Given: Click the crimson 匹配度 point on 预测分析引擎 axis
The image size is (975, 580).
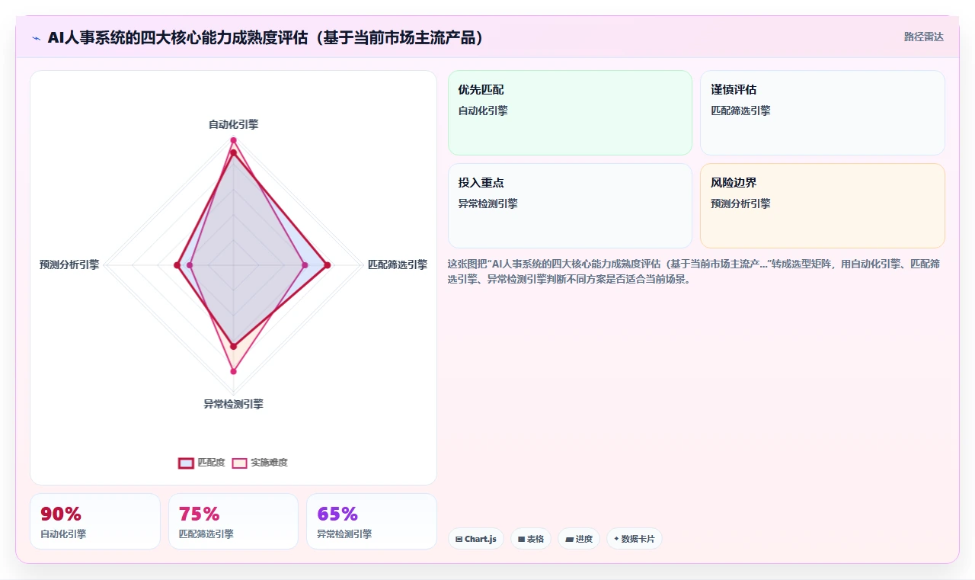Looking at the screenshot, I should pos(177,265).
